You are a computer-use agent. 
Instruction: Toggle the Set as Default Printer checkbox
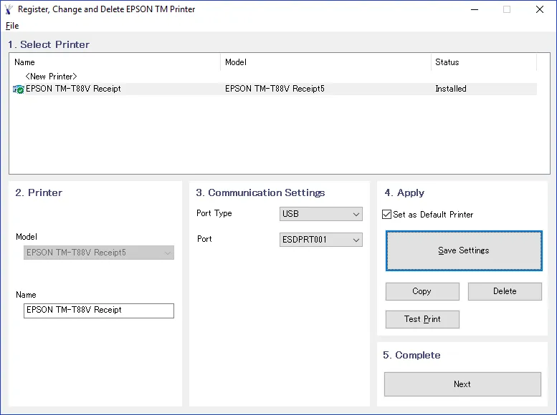pyautogui.click(x=386, y=215)
